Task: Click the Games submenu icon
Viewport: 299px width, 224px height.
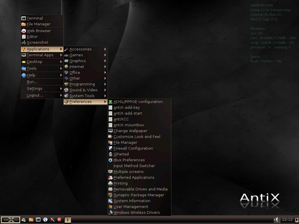Action: [66, 55]
